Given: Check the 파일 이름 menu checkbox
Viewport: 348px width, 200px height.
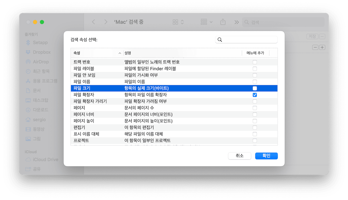Looking at the screenshot, I should pyautogui.click(x=255, y=82).
